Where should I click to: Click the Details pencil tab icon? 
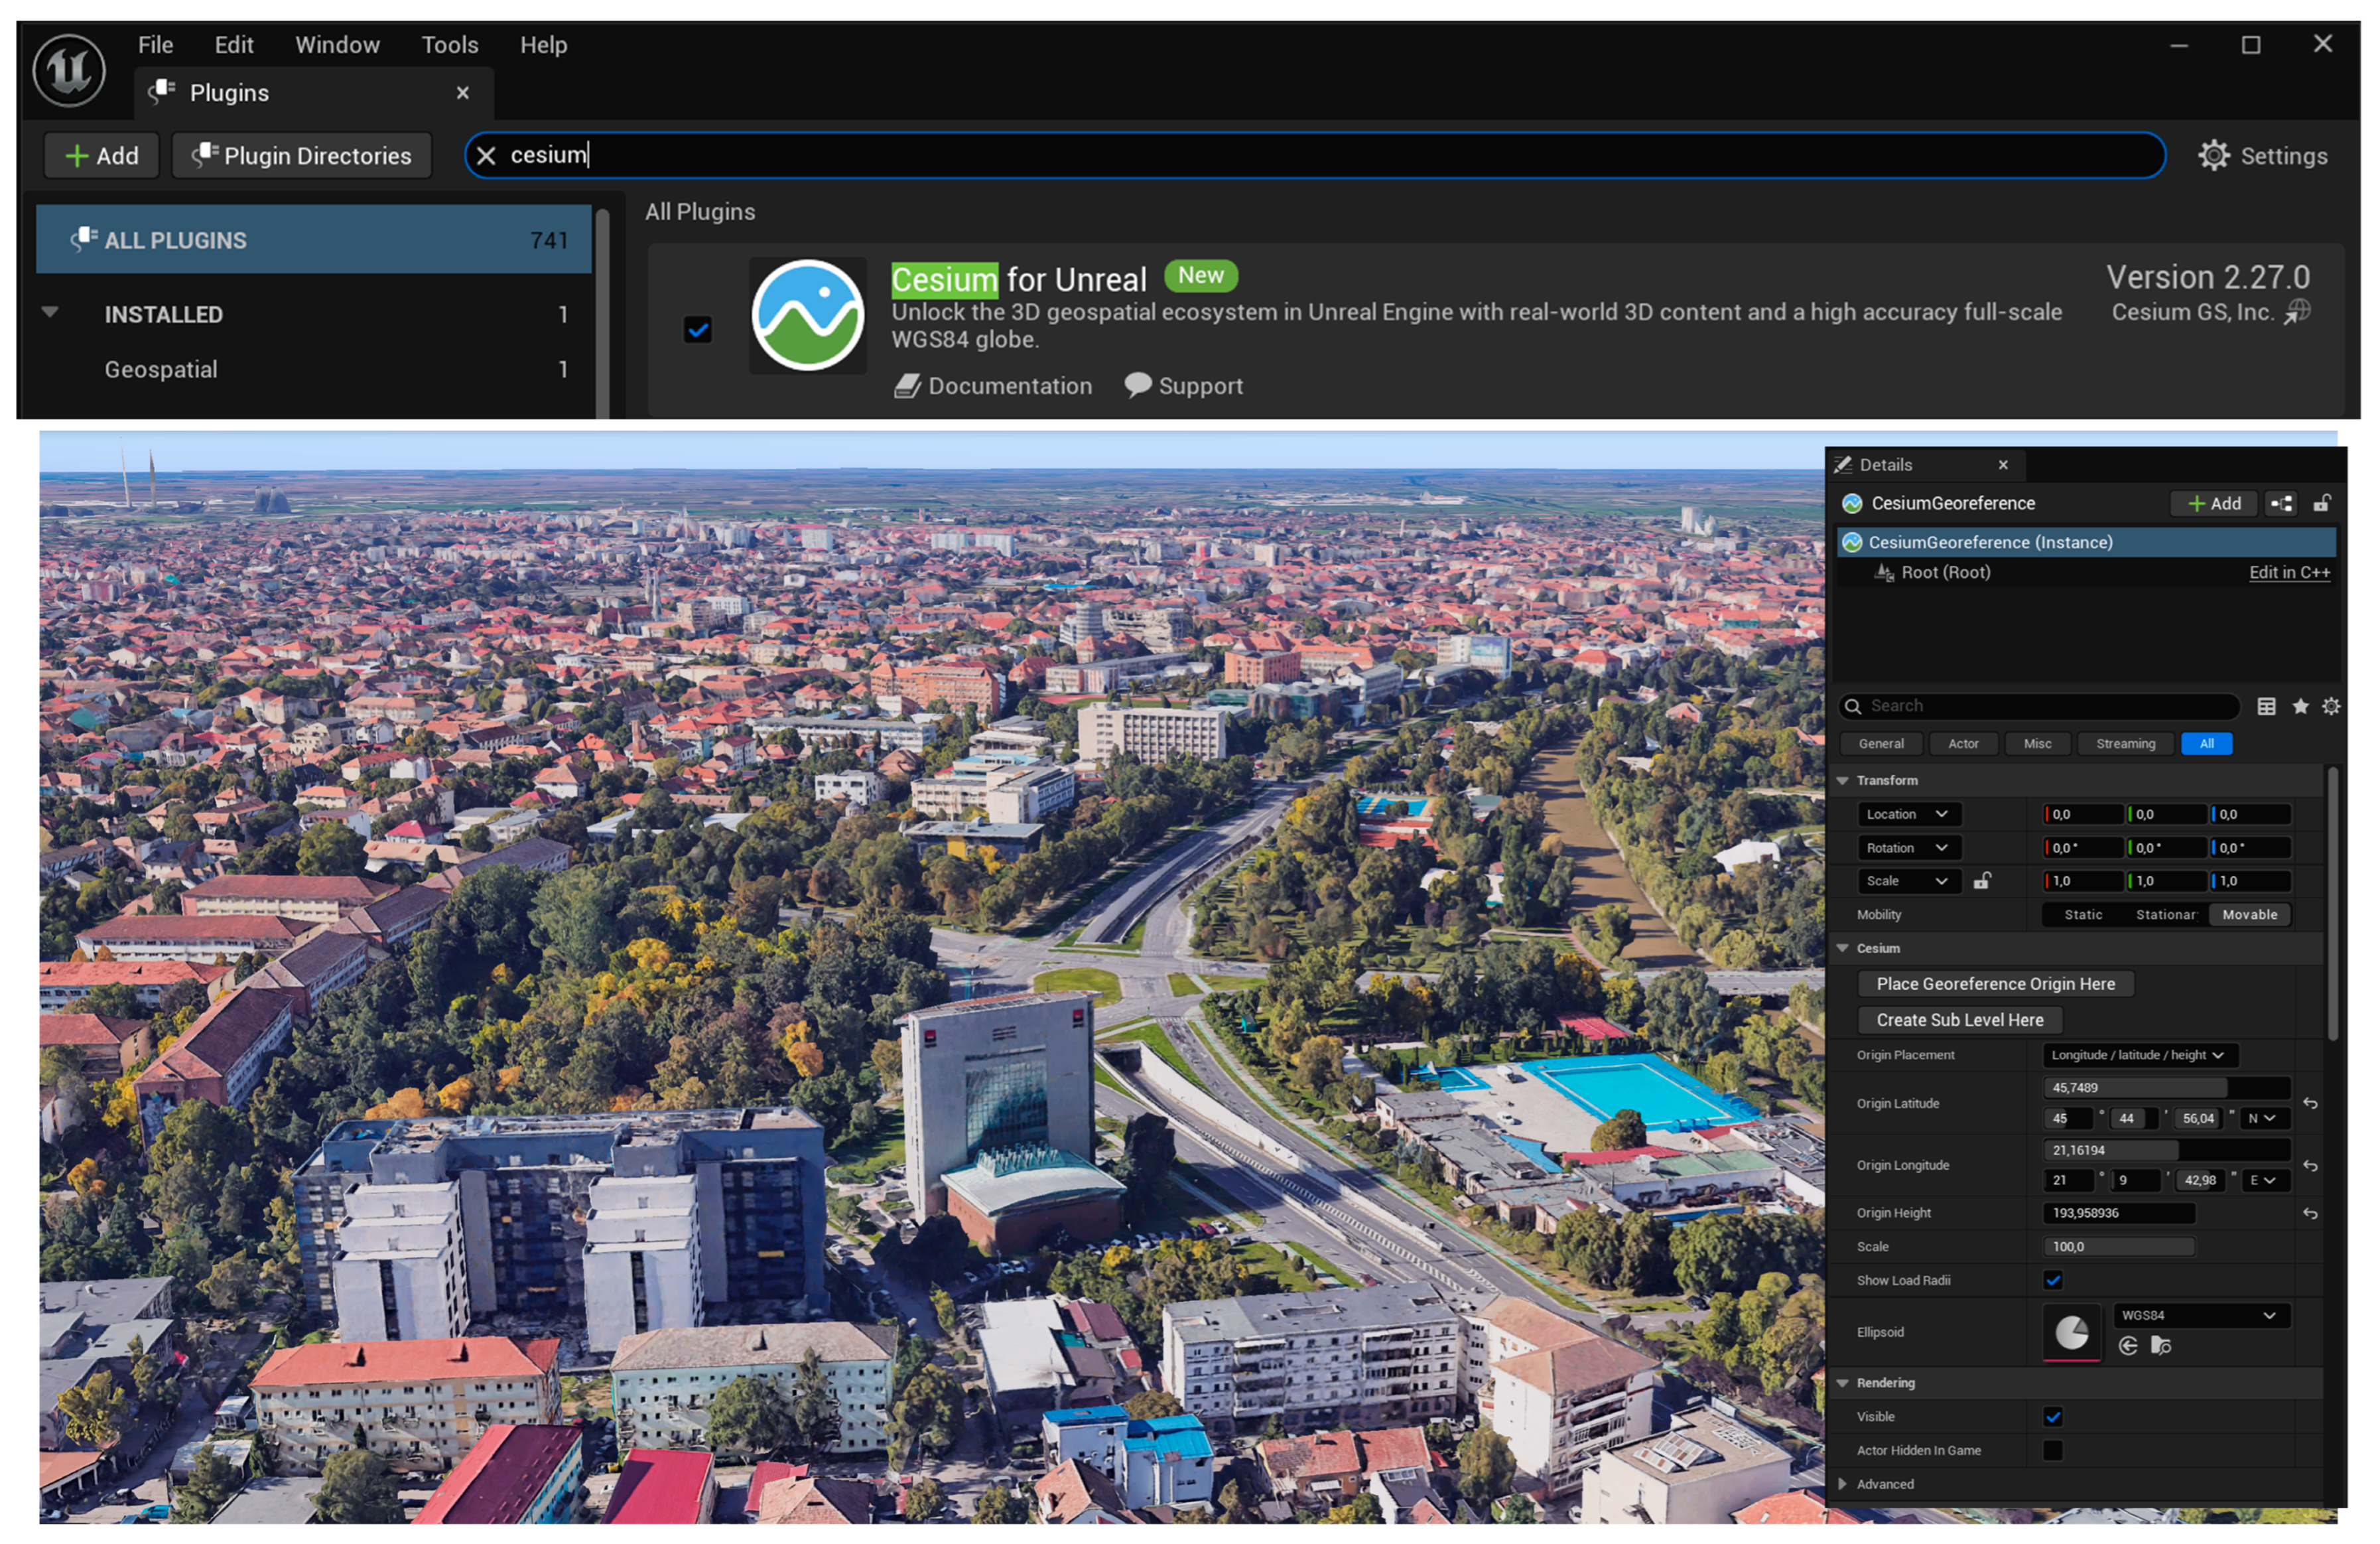(x=1843, y=465)
